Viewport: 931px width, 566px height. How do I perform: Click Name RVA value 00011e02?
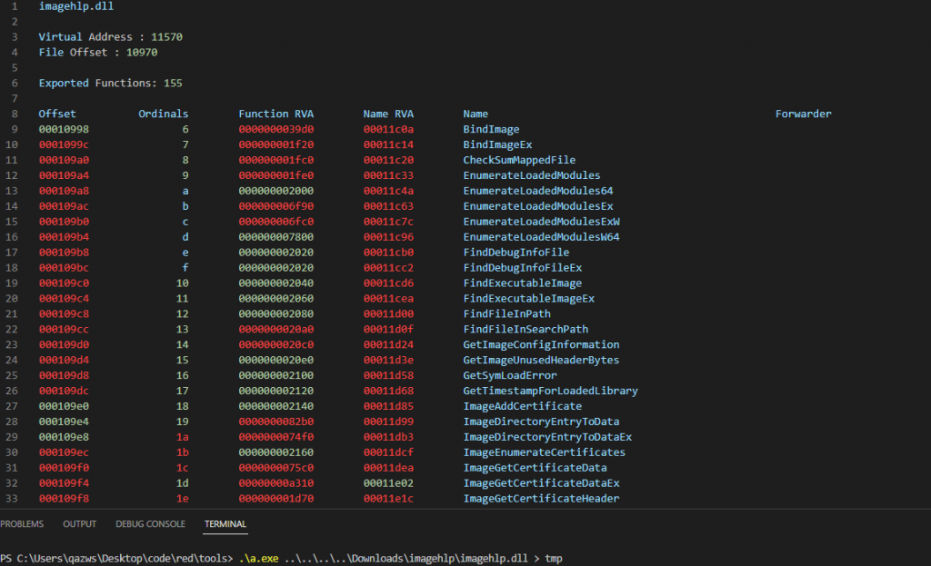click(388, 483)
